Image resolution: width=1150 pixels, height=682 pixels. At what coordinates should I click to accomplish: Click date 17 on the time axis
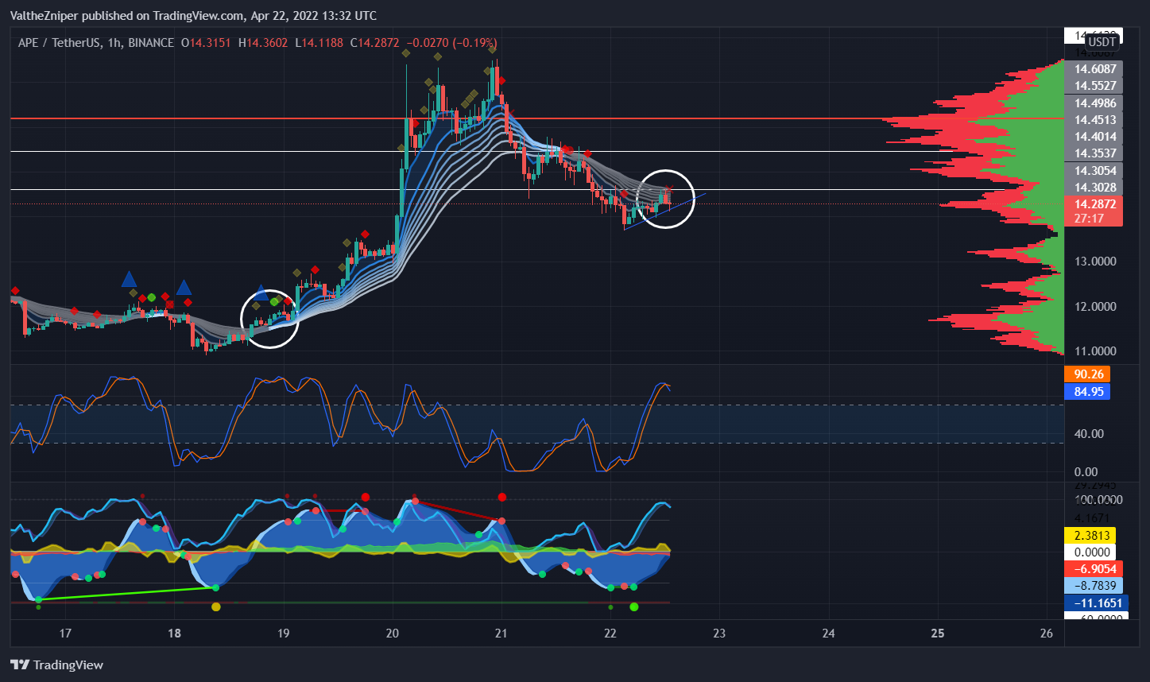click(66, 634)
